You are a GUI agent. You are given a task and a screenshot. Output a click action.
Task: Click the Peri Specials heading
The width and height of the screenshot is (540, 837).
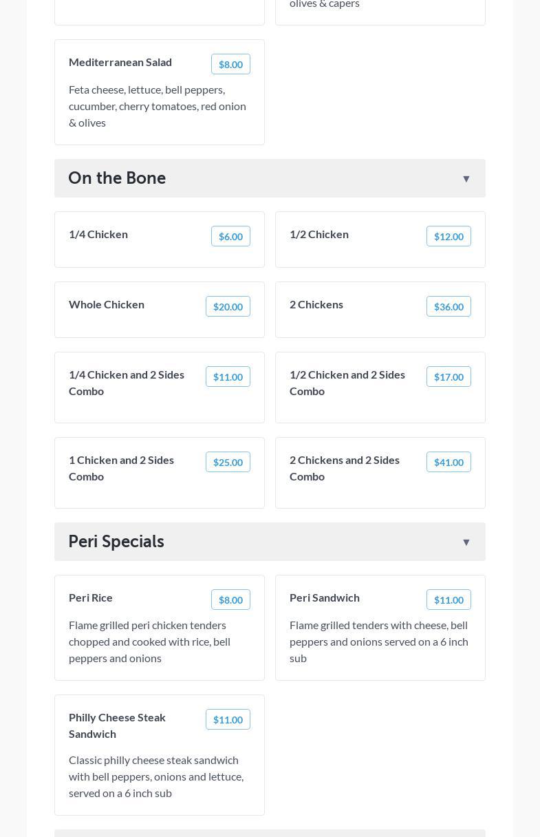pos(116,542)
